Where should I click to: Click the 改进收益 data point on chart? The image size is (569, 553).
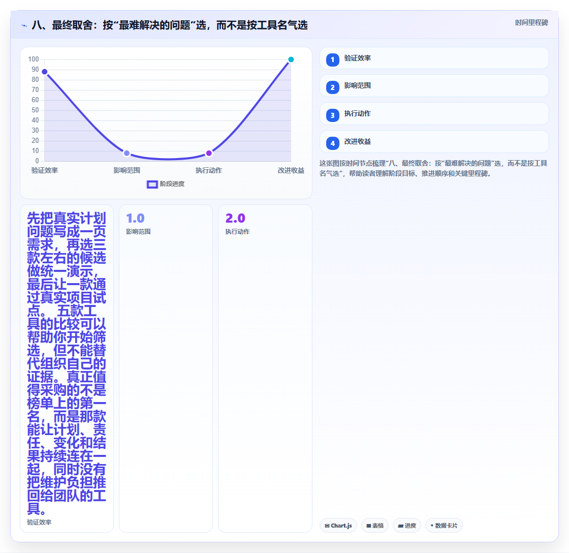click(291, 59)
